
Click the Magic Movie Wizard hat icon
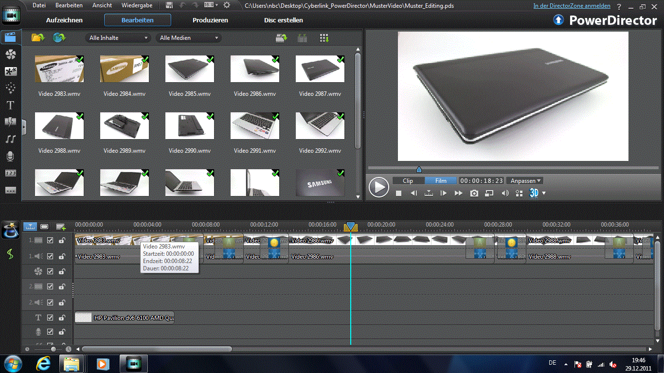(x=10, y=230)
